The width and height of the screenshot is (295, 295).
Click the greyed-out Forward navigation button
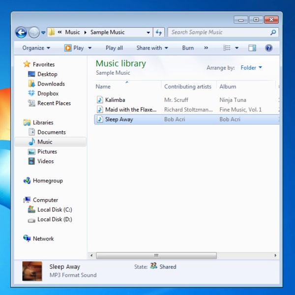coord(34,32)
